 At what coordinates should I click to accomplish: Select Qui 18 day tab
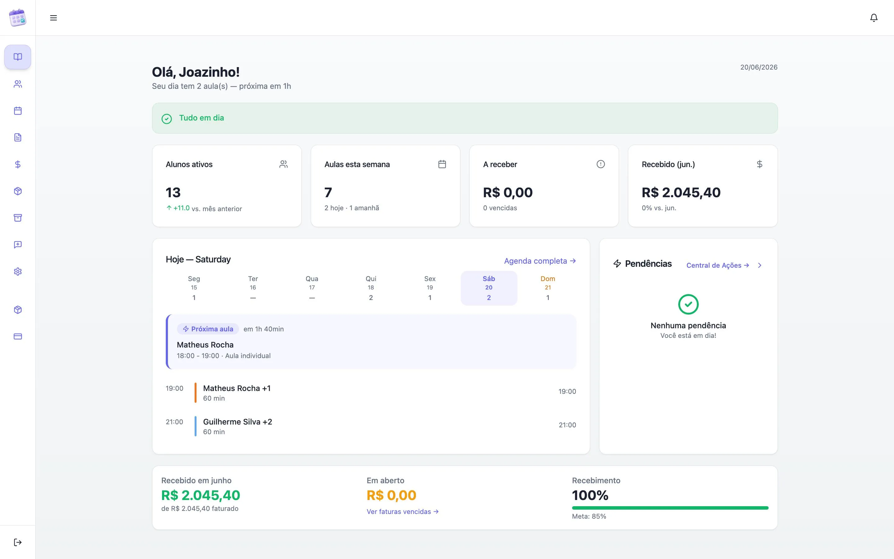click(x=371, y=288)
